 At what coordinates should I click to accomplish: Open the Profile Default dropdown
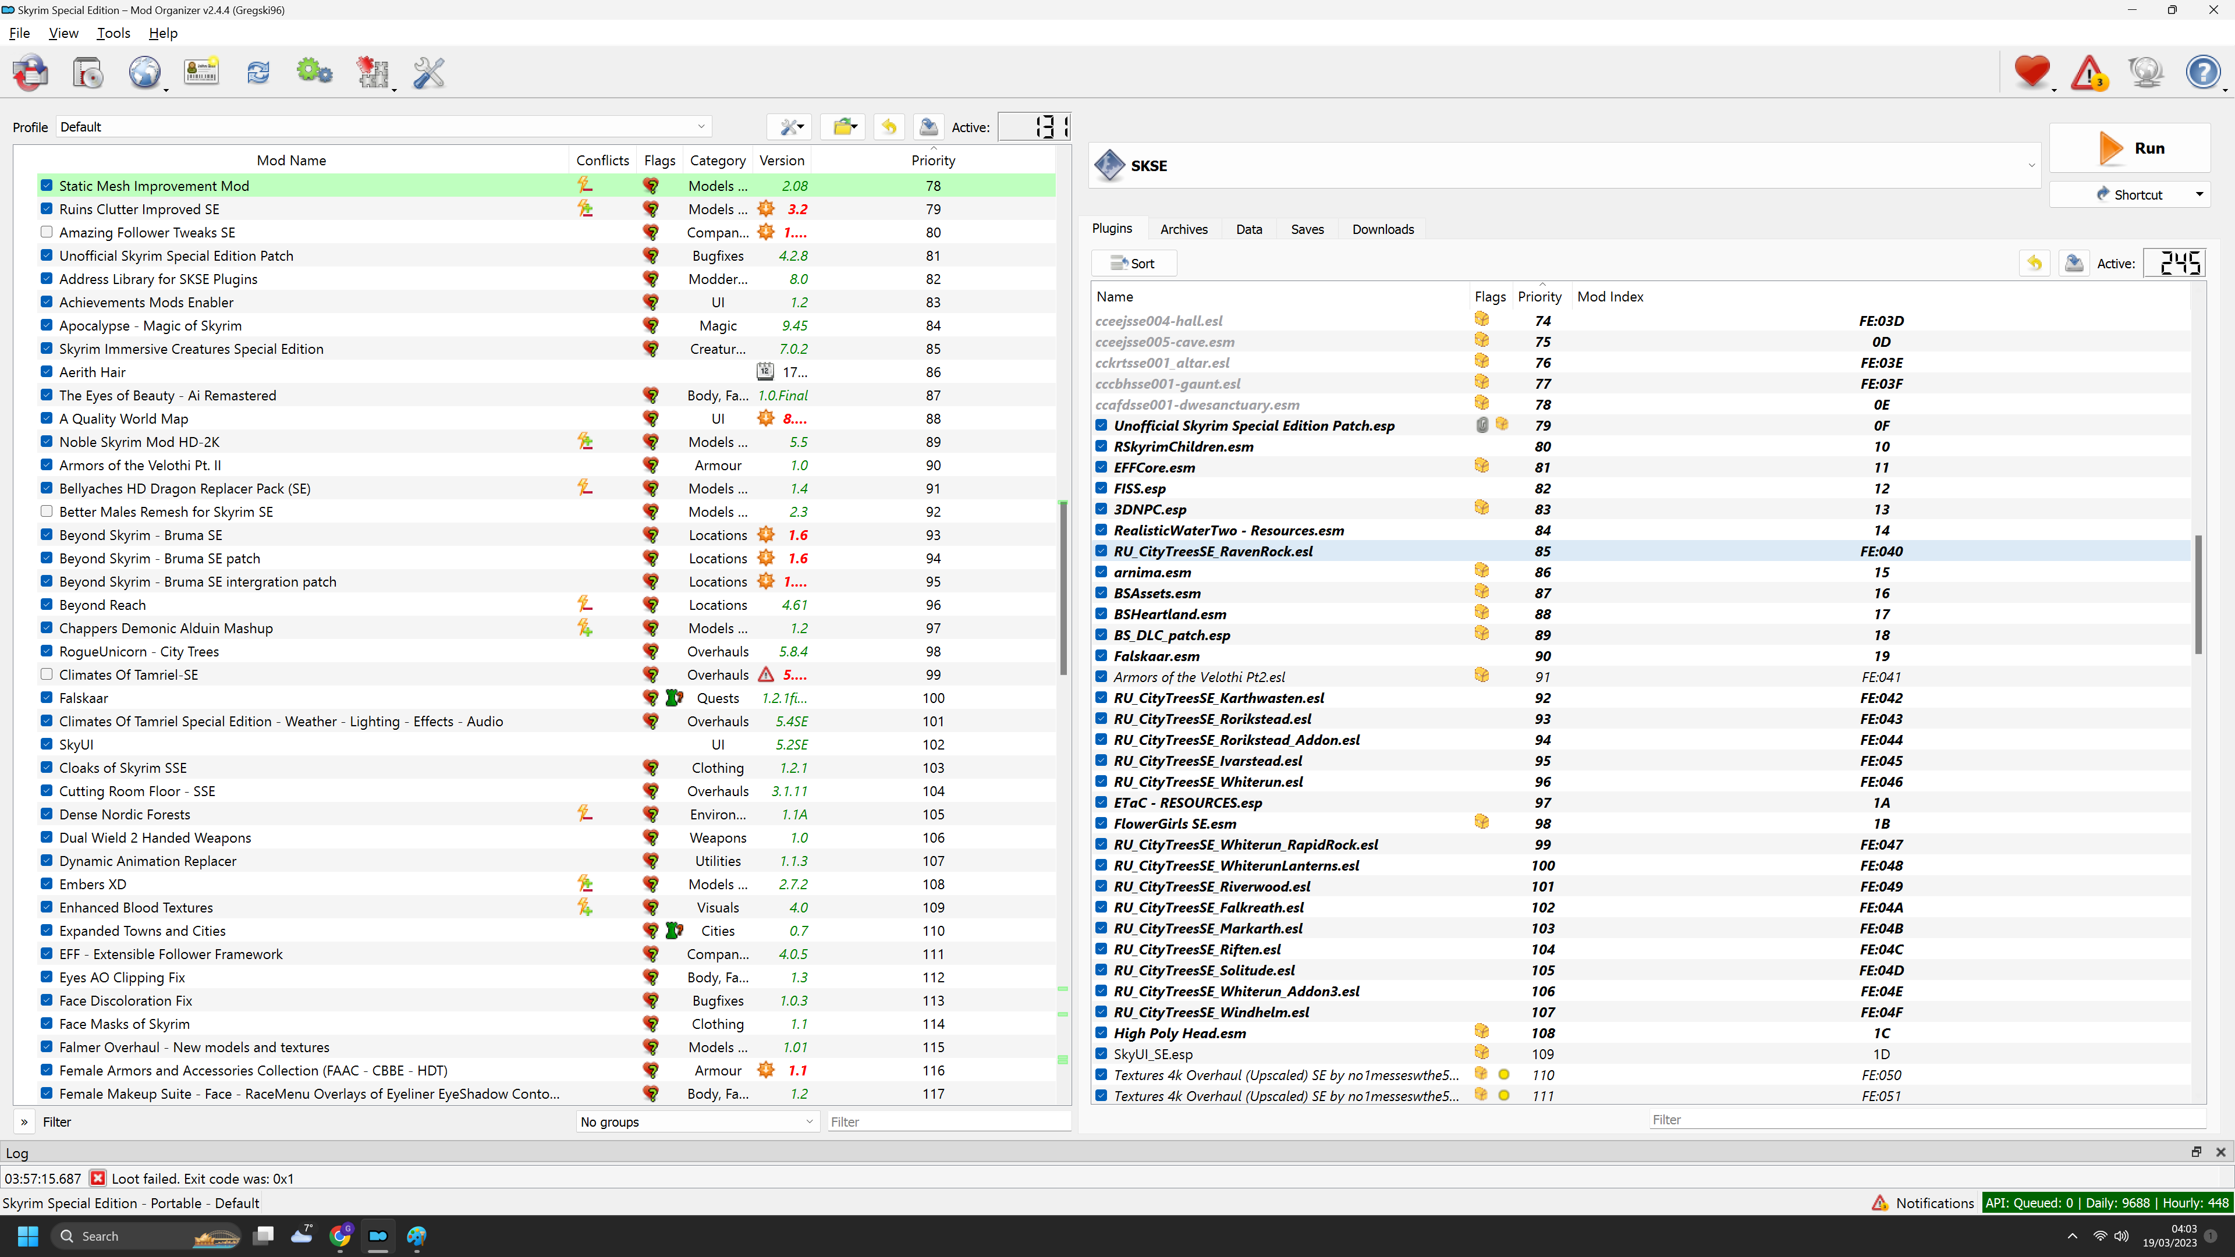point(384,127)
